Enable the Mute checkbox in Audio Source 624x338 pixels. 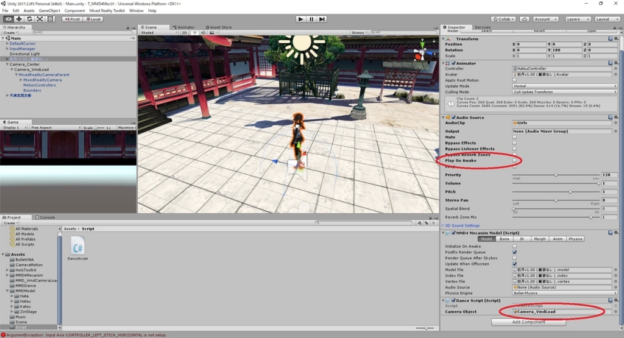(x=514, y=137)
